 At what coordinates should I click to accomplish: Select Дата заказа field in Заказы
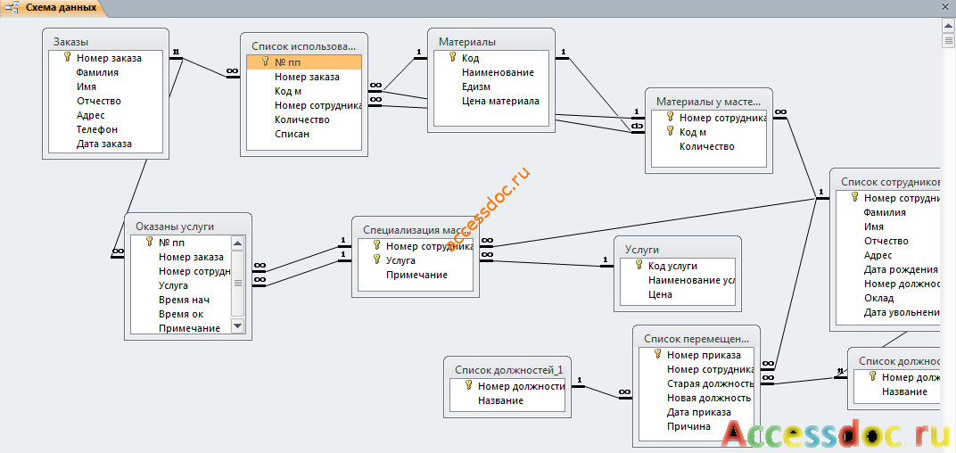[x=105, y=144]
